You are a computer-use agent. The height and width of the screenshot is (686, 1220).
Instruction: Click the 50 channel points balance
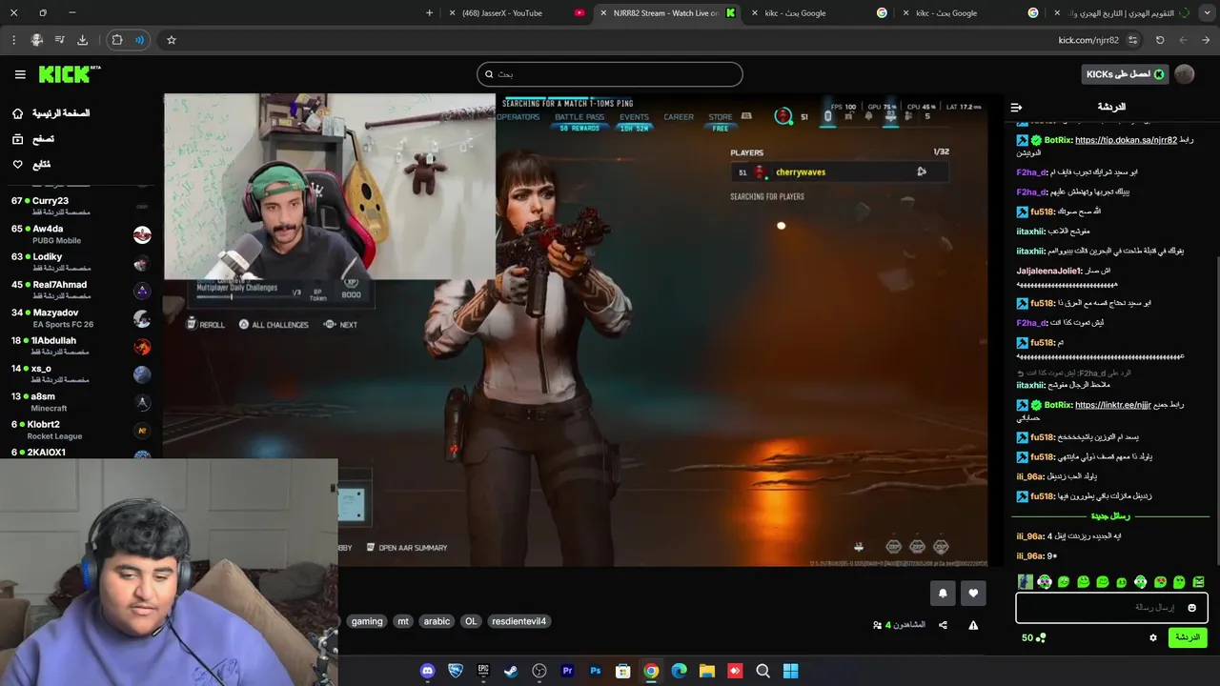[1034, 637]
